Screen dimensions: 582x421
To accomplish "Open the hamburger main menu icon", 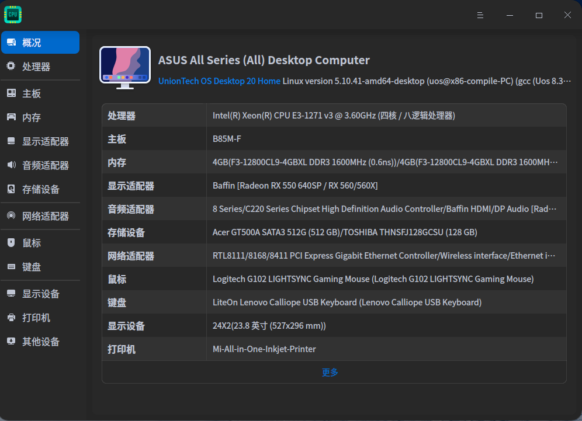I will click(480, 15).
